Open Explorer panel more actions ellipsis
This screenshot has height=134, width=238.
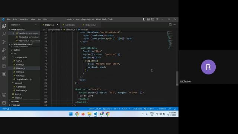[x=36, y=25]
